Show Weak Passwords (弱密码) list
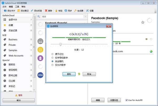The image size is (158, 106). point(17,65)
